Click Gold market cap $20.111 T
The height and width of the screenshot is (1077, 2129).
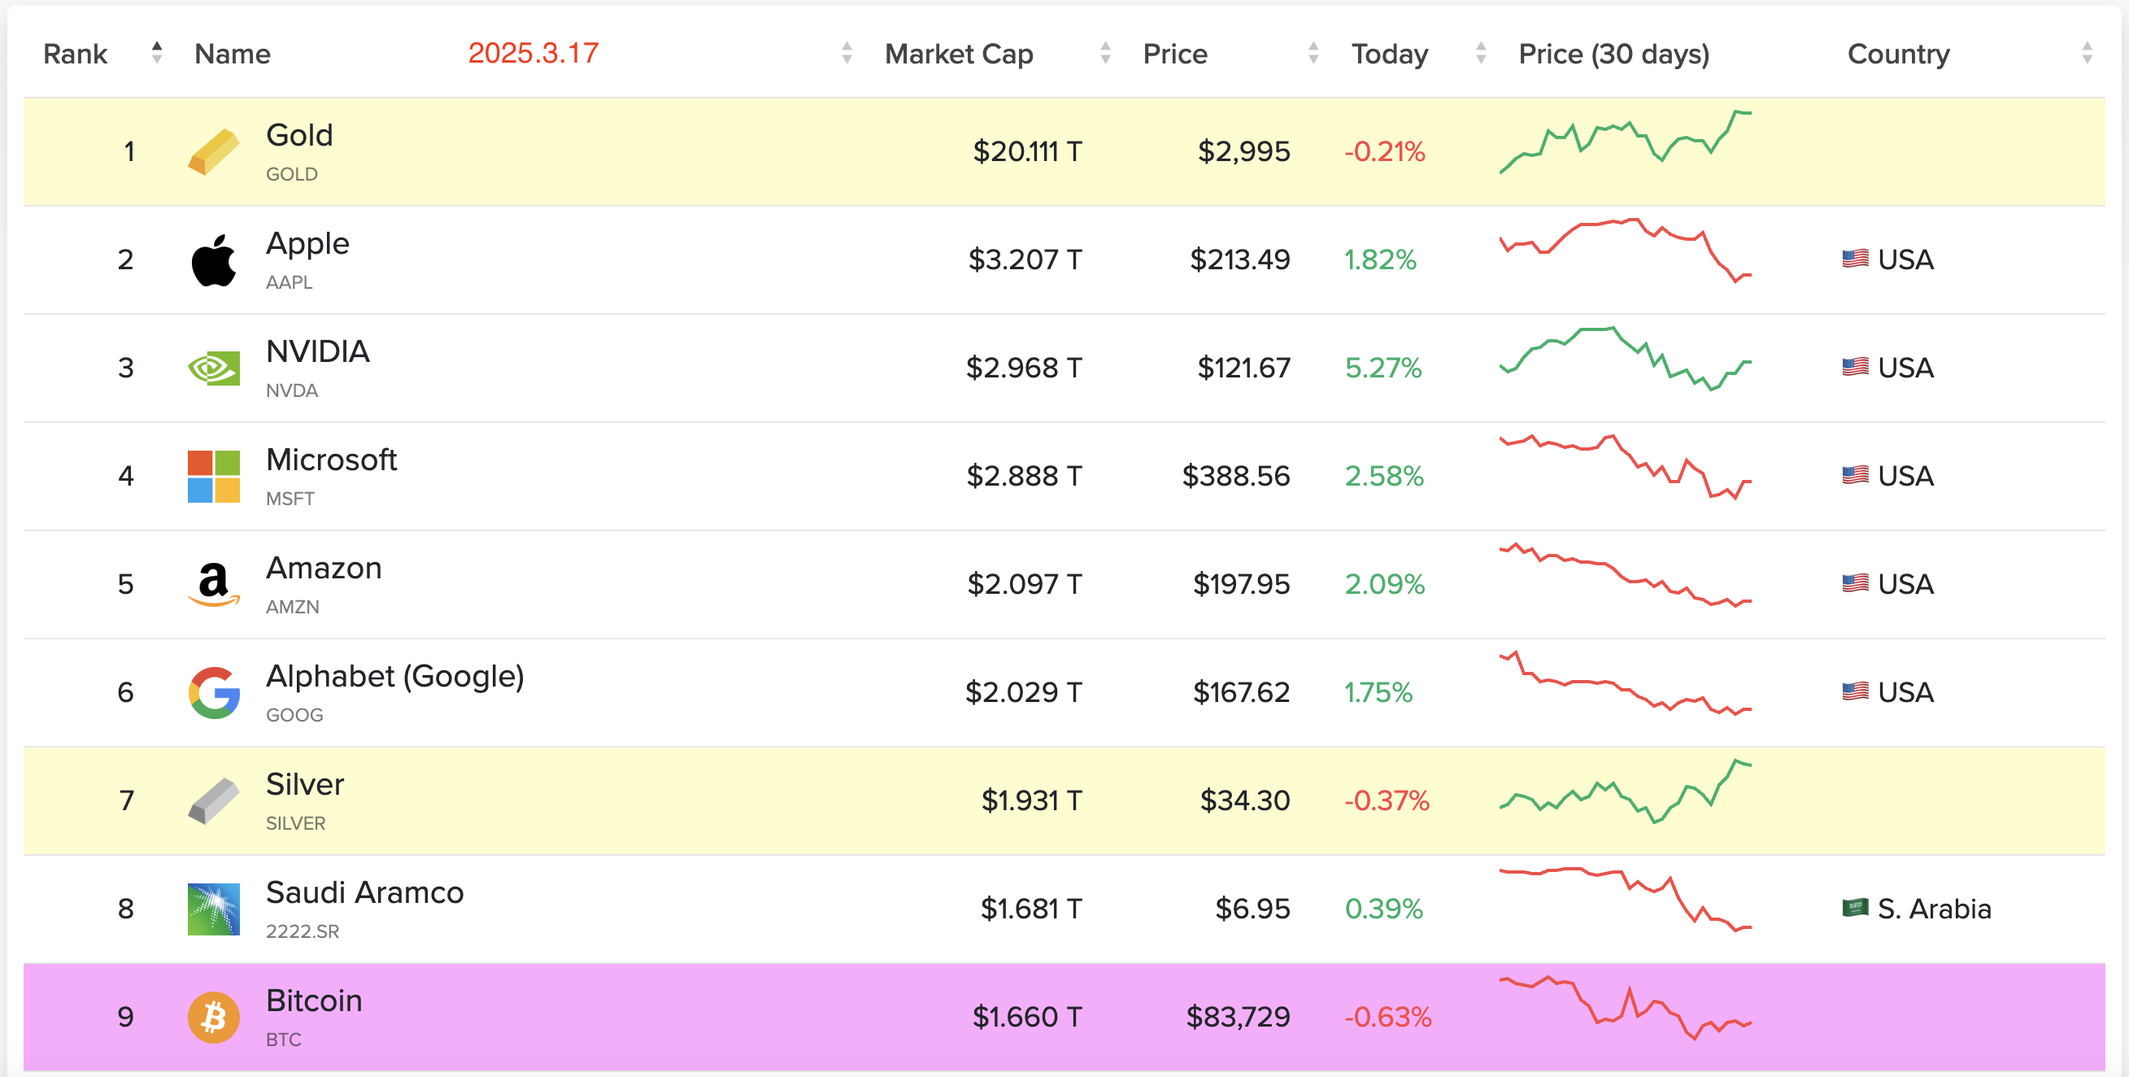[x=1027, y=152]
